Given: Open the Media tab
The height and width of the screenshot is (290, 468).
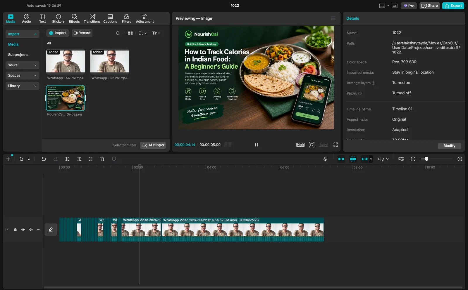Looking at the screenshot, I should click(11, 19).
